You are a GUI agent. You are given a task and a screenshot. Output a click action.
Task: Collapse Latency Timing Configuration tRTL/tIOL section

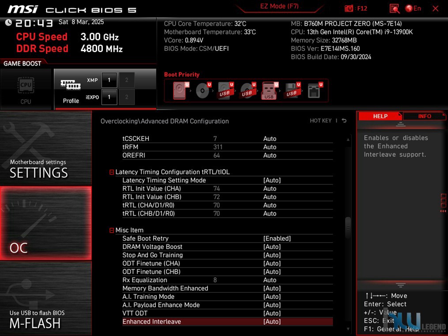click(112, 172)
